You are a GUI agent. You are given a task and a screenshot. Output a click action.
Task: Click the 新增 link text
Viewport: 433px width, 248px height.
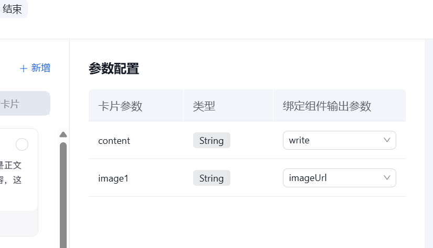[x=41, y=68]
